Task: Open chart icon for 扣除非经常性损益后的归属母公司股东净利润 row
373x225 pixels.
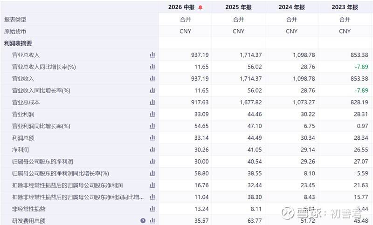Action: point(152,185)
